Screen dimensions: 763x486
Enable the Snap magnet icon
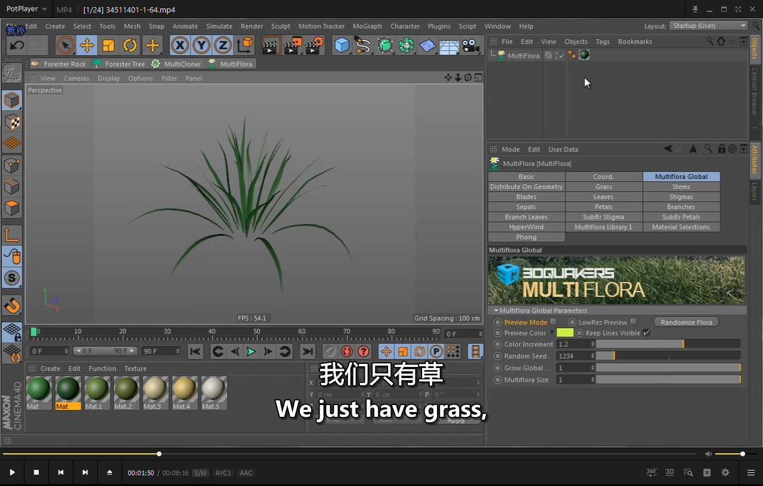[12, 306]
